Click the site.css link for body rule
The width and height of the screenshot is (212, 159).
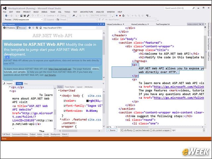click(94, 96)
